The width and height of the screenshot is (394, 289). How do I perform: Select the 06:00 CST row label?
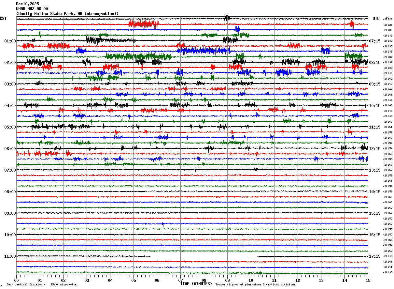10,149
